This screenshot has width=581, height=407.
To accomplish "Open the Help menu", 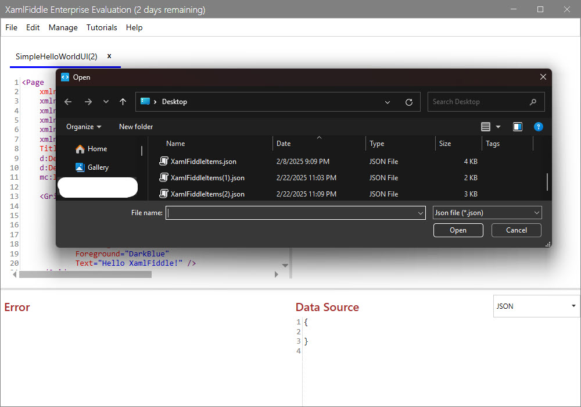I will 134,27.
